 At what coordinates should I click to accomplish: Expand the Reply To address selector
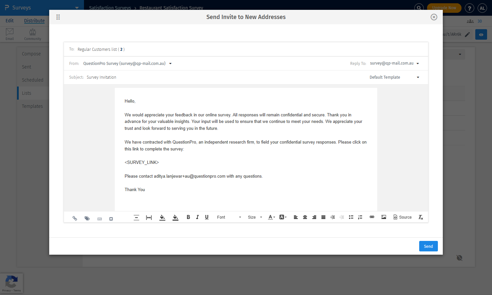(x=418, y=63)
